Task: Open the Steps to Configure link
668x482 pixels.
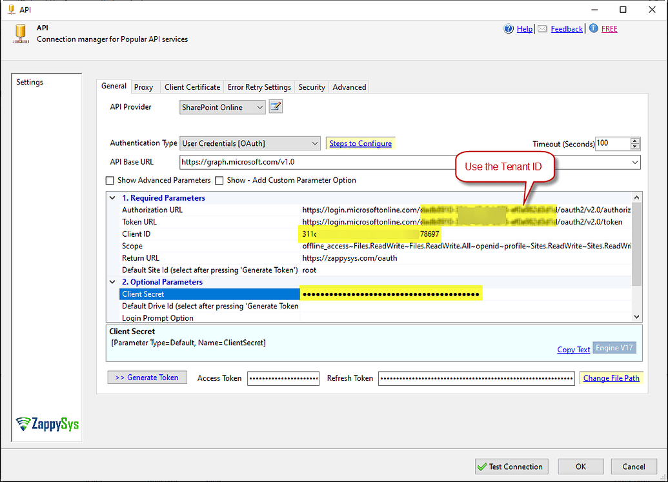Action: (360, 143)
